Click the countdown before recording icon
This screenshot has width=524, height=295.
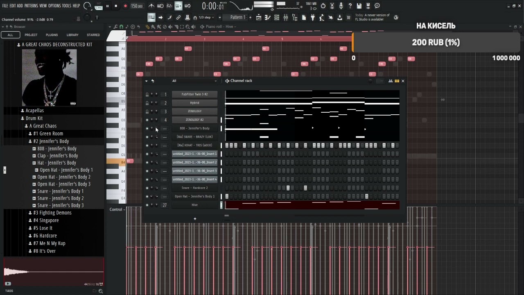[x=169, y=6]
